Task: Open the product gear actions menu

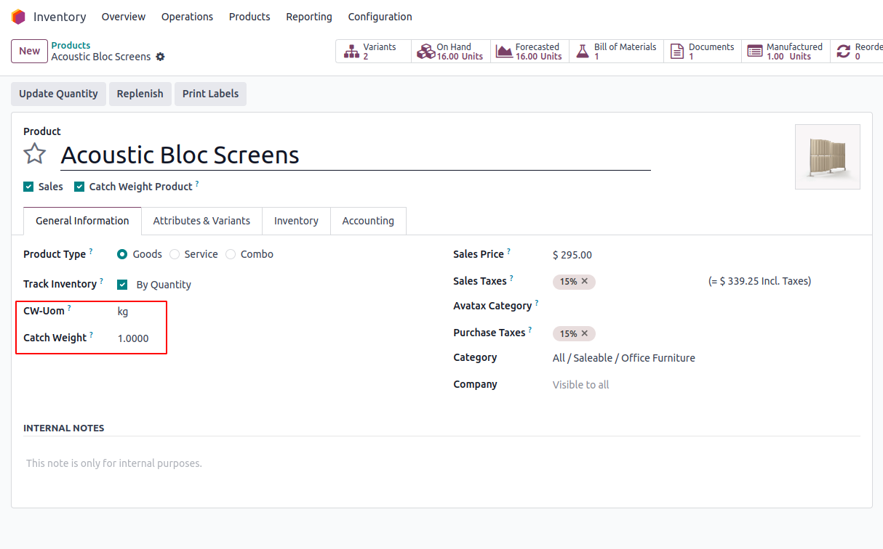Action: click(161, 57)
